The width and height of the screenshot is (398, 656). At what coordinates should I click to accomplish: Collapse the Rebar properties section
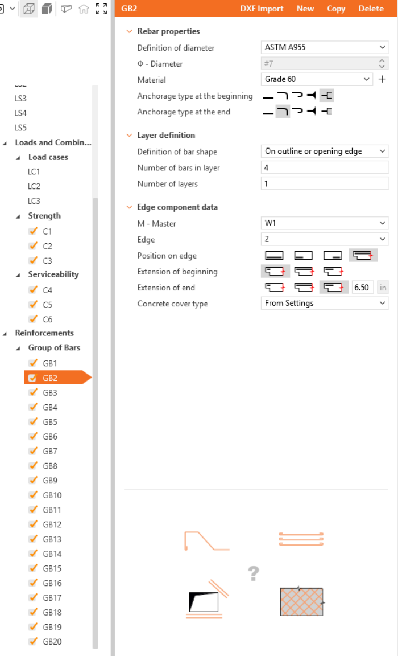[x=130, y=31]
